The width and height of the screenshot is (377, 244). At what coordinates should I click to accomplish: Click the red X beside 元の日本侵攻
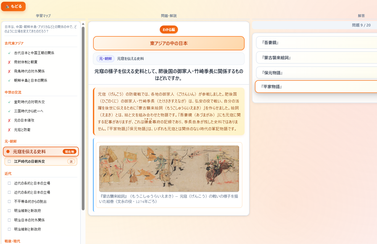(9, 121)
